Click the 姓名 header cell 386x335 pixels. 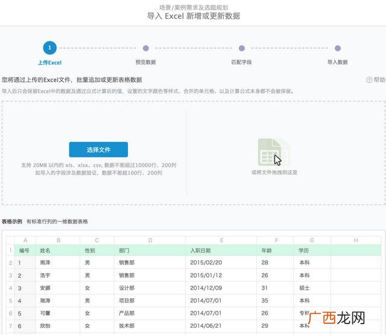[58, 250]
